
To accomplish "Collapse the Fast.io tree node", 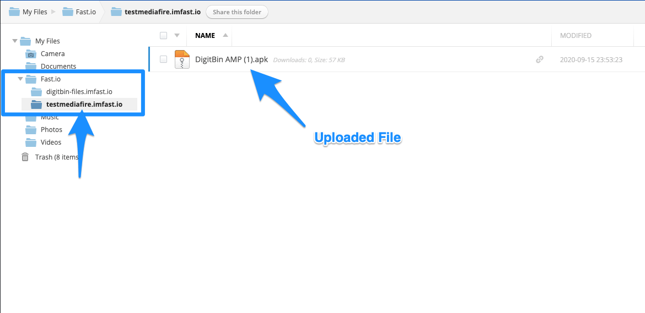I will (x=20, y=79).
